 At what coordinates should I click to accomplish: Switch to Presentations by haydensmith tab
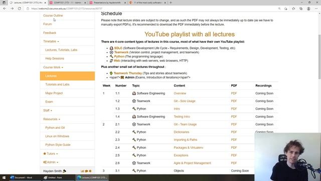(108, 3)
